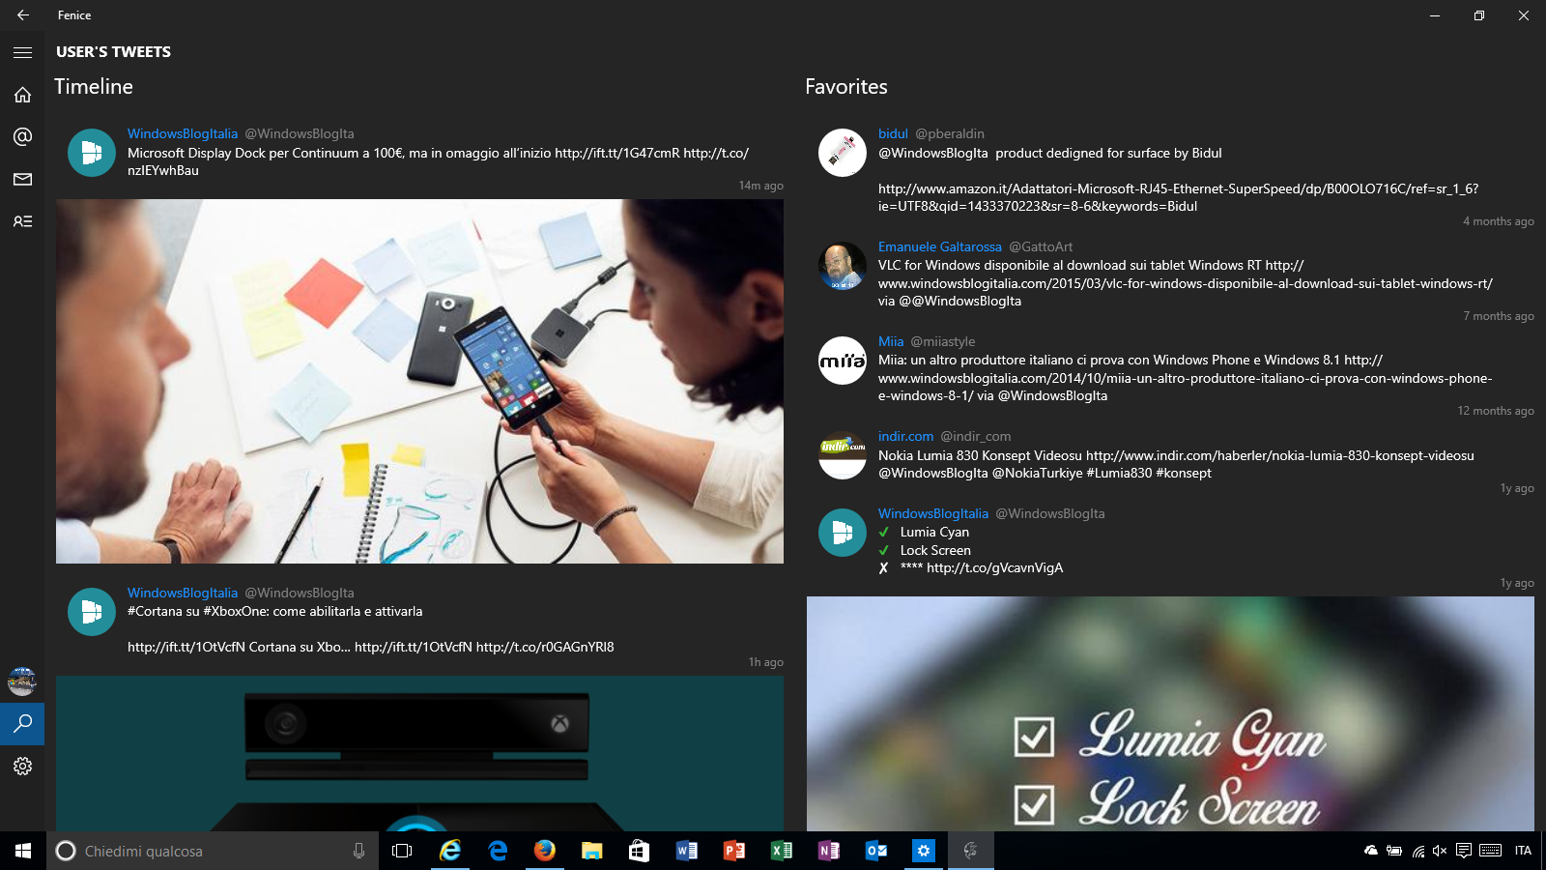Open the touch keyboard tray icon
The height and width of the screenshot is (870, 1546).
pos(1491,851)
